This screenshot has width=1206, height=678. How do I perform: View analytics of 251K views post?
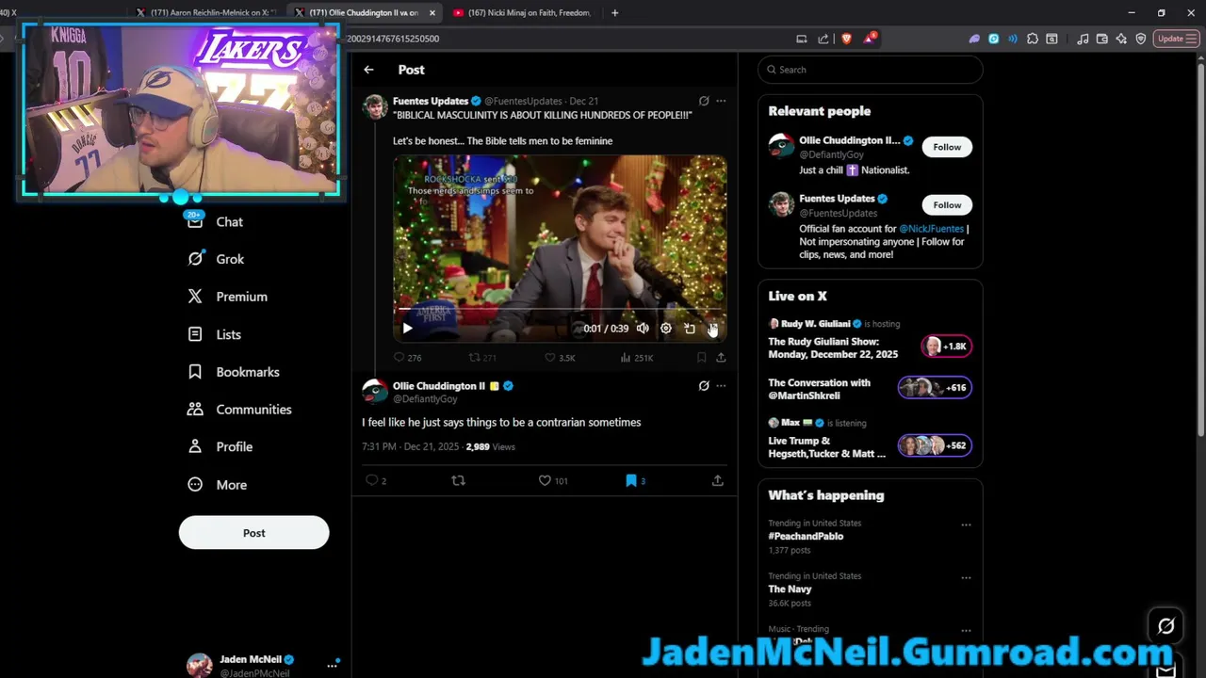pos(637,358)
